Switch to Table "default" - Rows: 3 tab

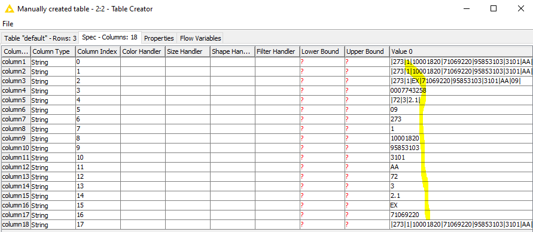(40, 38)
